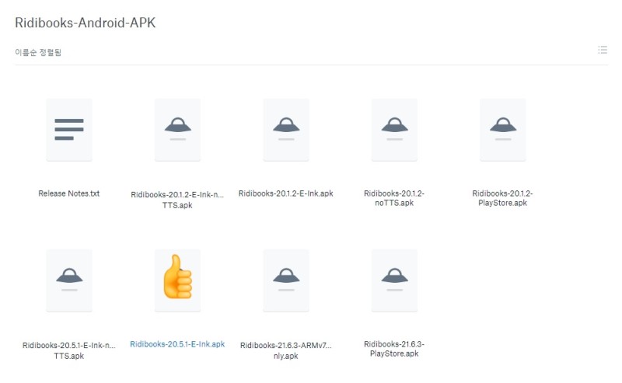Image resolution: width=622 pixels, height=383 pixels.
Task: Click the 'Ridibooks-20.1.2-noTTS.apk' file name
Action: pyautogui.click(x=394, y=198)
